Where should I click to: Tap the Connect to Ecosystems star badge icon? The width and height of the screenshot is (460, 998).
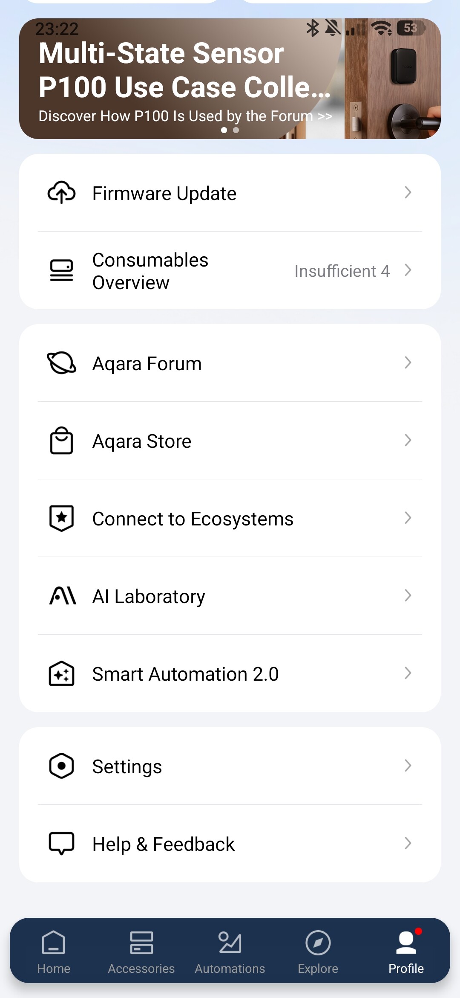pyautogui.click(x=61, y=518)
